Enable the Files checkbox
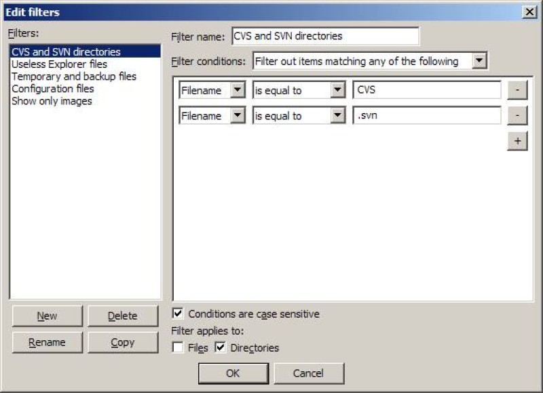The width and height of the screenshot is (543, 393). pos(179,348)
